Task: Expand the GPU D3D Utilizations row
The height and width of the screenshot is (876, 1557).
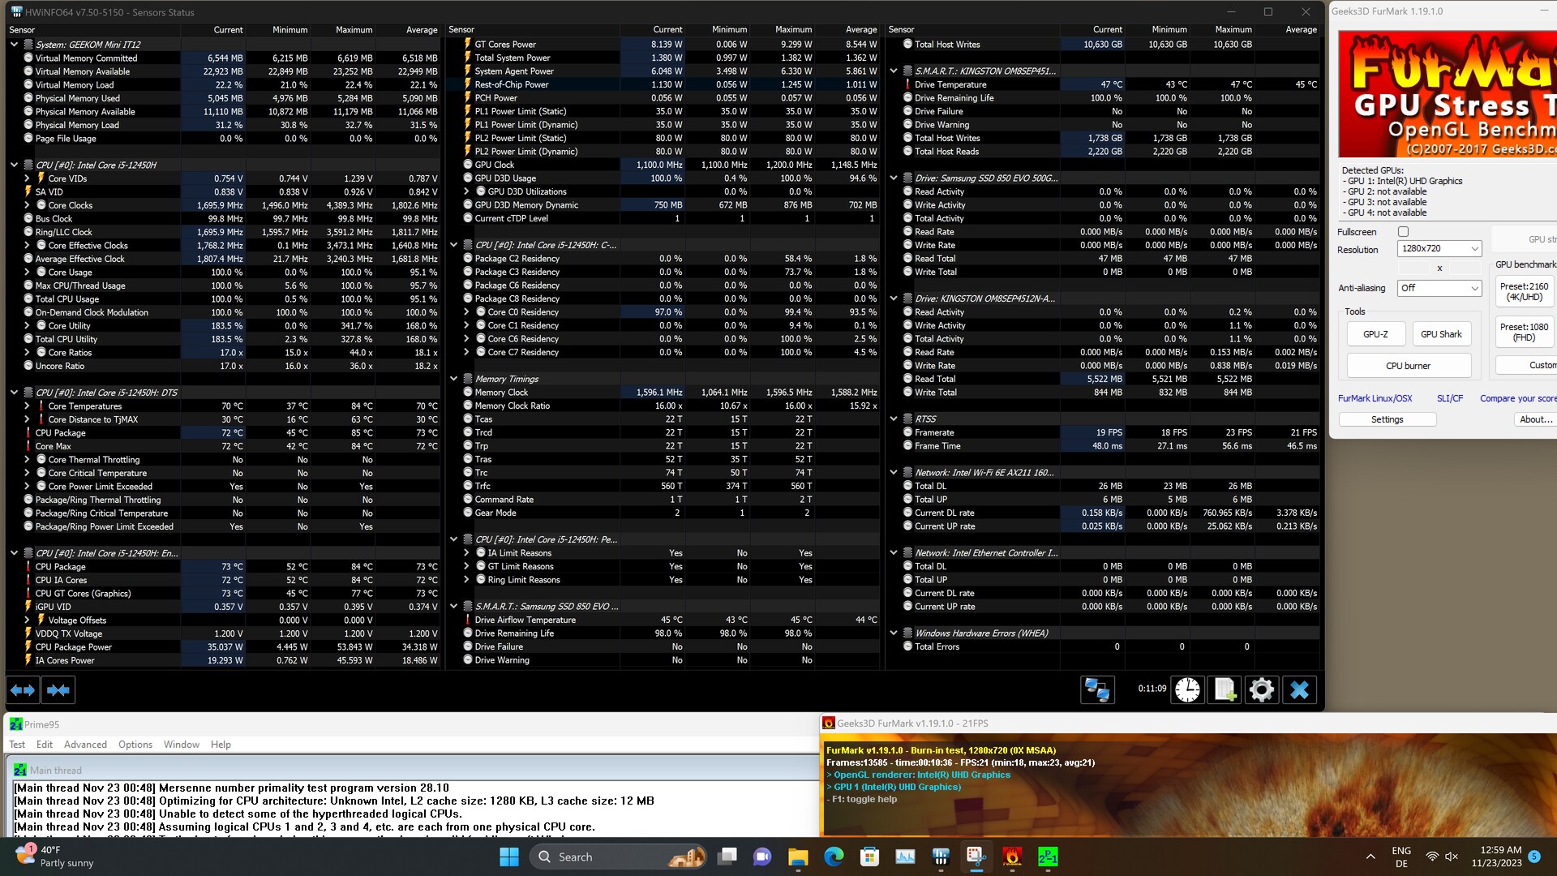Action: click(467, 191)
